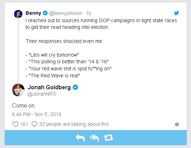This screenshot has height=148, width=191.
Task: Open the 6:46 PM - Nov 5, 2018 timestamp
Action: pos(36,114)
